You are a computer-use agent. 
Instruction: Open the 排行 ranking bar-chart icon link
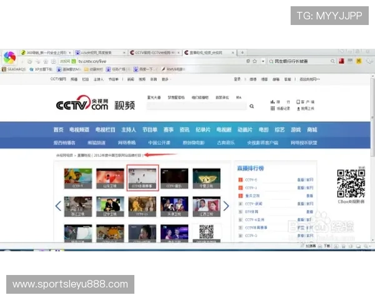tap(280, 102)
